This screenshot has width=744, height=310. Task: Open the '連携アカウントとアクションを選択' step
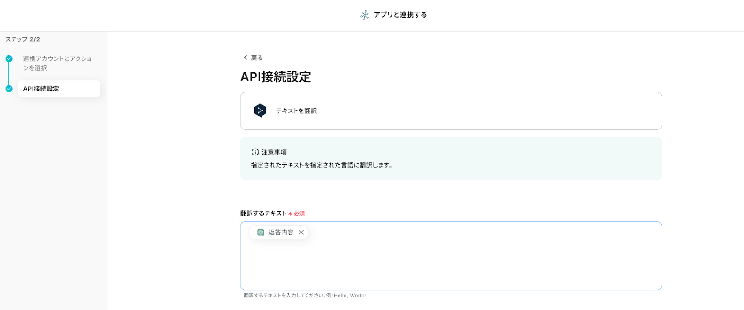click(57, 63)
